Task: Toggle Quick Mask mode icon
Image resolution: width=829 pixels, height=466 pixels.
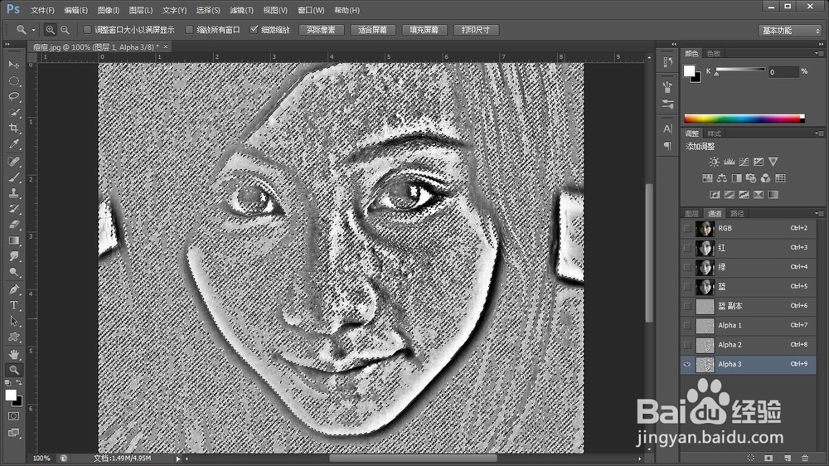Action: pyautogui.click(x=14, y=416)
